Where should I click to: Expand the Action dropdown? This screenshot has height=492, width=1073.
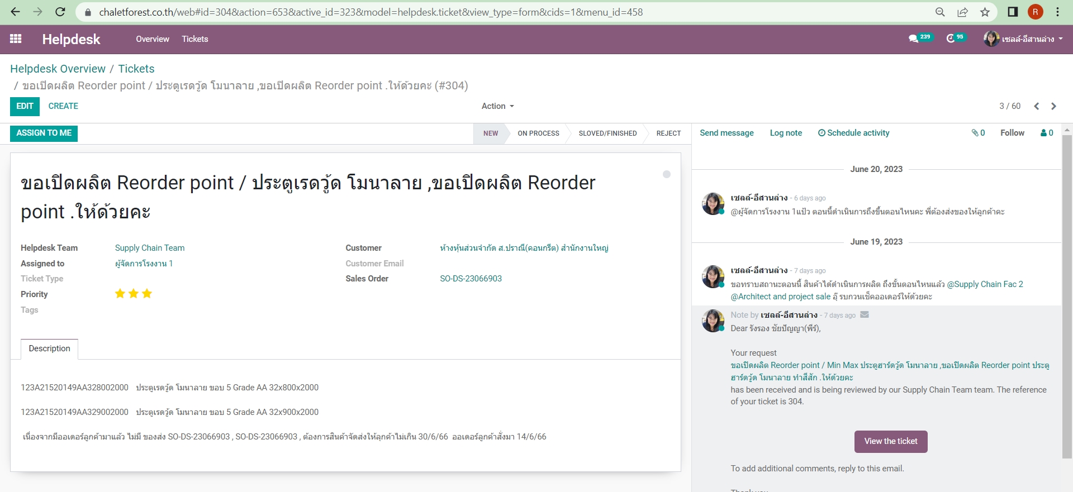(x=497, y=106)
